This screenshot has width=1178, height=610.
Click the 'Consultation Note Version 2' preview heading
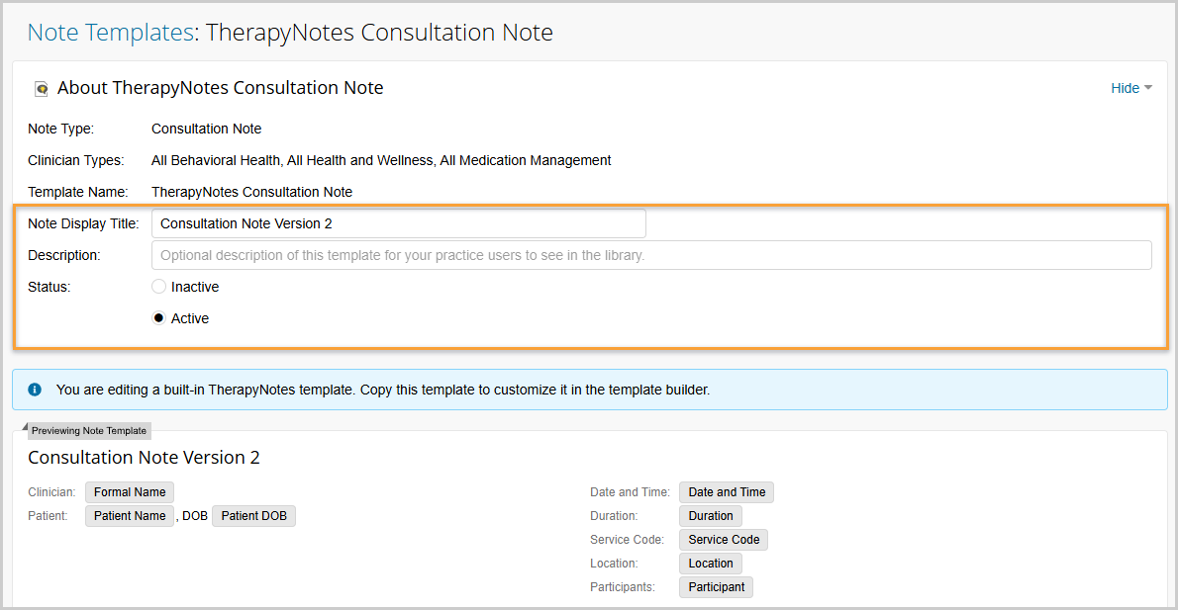(144, 458)
